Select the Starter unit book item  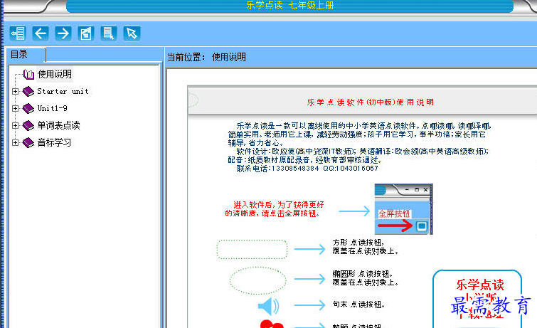(x=63, y=91)
